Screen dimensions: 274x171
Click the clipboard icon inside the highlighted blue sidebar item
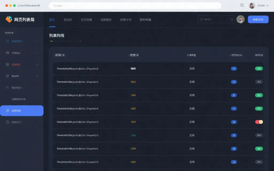[7, 110]
